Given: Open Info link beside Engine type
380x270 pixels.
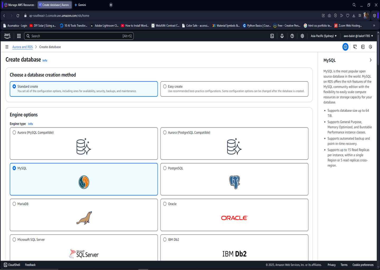Looking at the screenshot, I should (31, 124).
